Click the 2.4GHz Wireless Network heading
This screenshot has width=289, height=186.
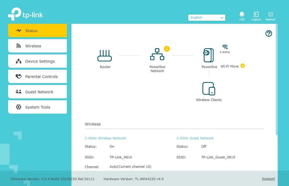[105, 138]
